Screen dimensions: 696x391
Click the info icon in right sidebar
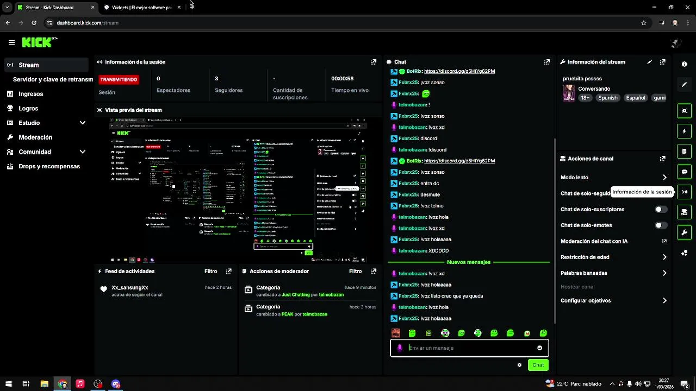point(684,64)
